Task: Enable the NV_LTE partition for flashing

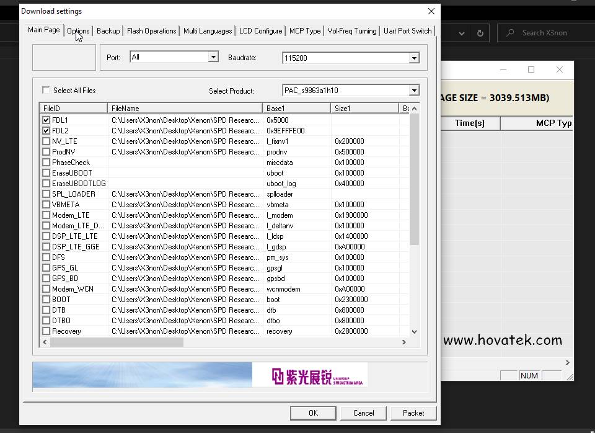Action: click(46, 141)
